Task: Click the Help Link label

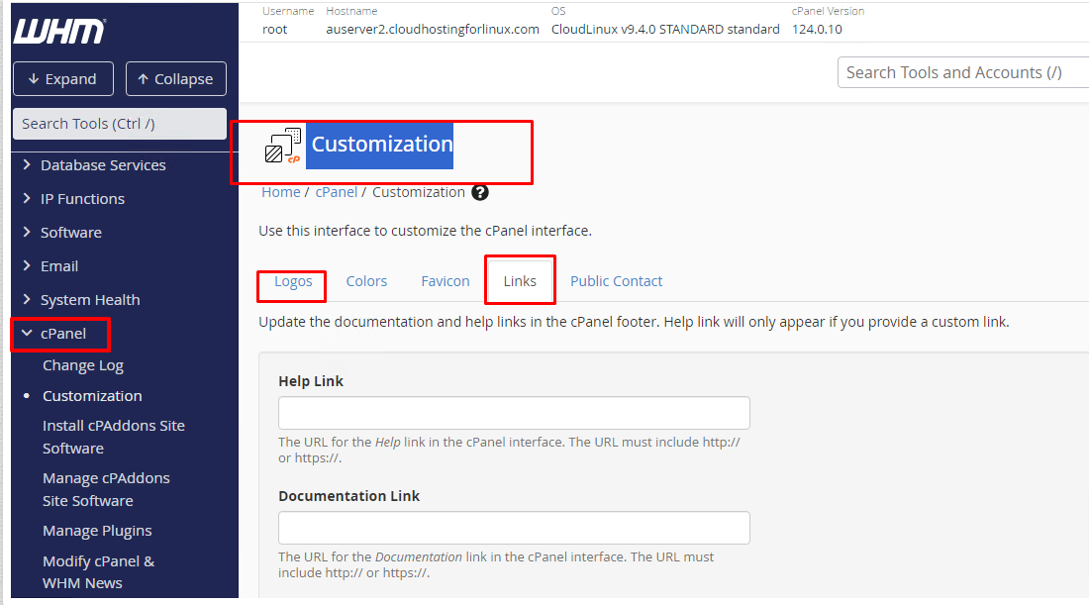Action: (x=311, y=381)
